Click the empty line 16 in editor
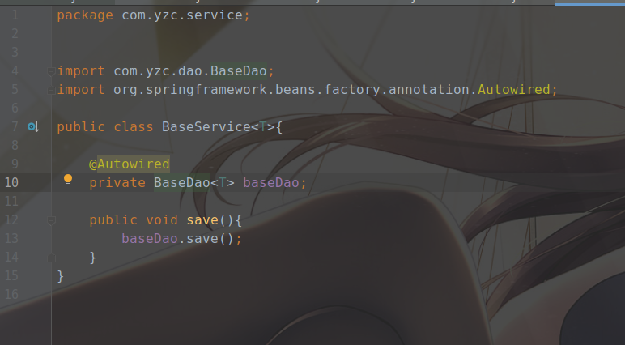This screenshot has width=625, height=345. (338, 294)
